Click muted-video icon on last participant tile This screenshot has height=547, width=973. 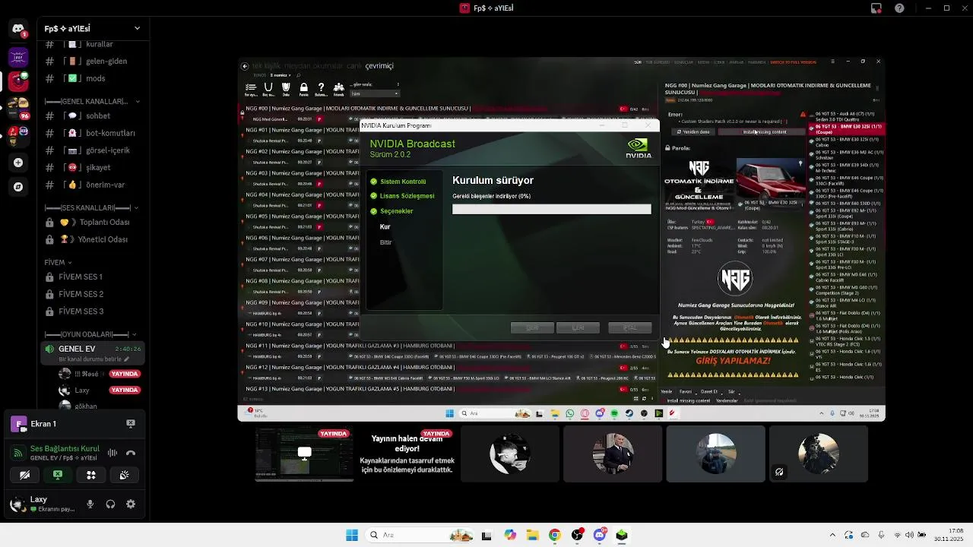pyautogui.click(x=779, y=472)
